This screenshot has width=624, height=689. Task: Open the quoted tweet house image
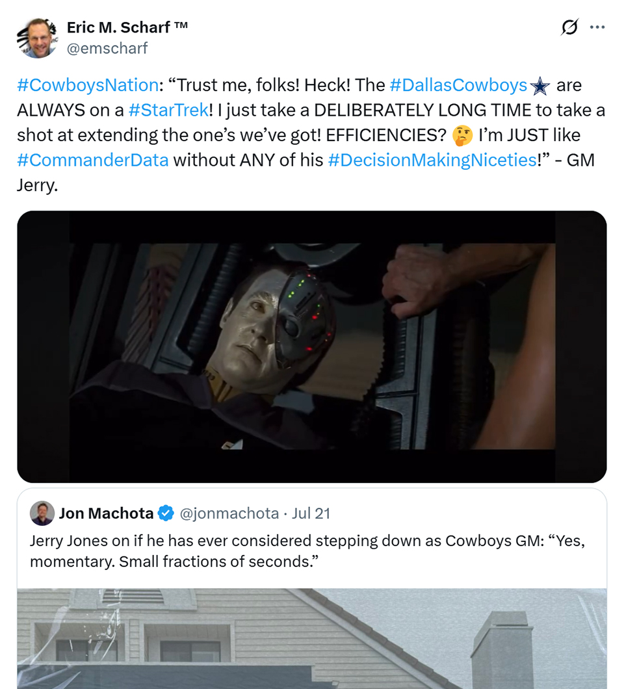[x=312, y=638]
